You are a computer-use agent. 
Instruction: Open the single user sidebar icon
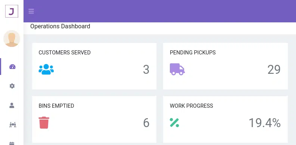(x=12, y=105)
